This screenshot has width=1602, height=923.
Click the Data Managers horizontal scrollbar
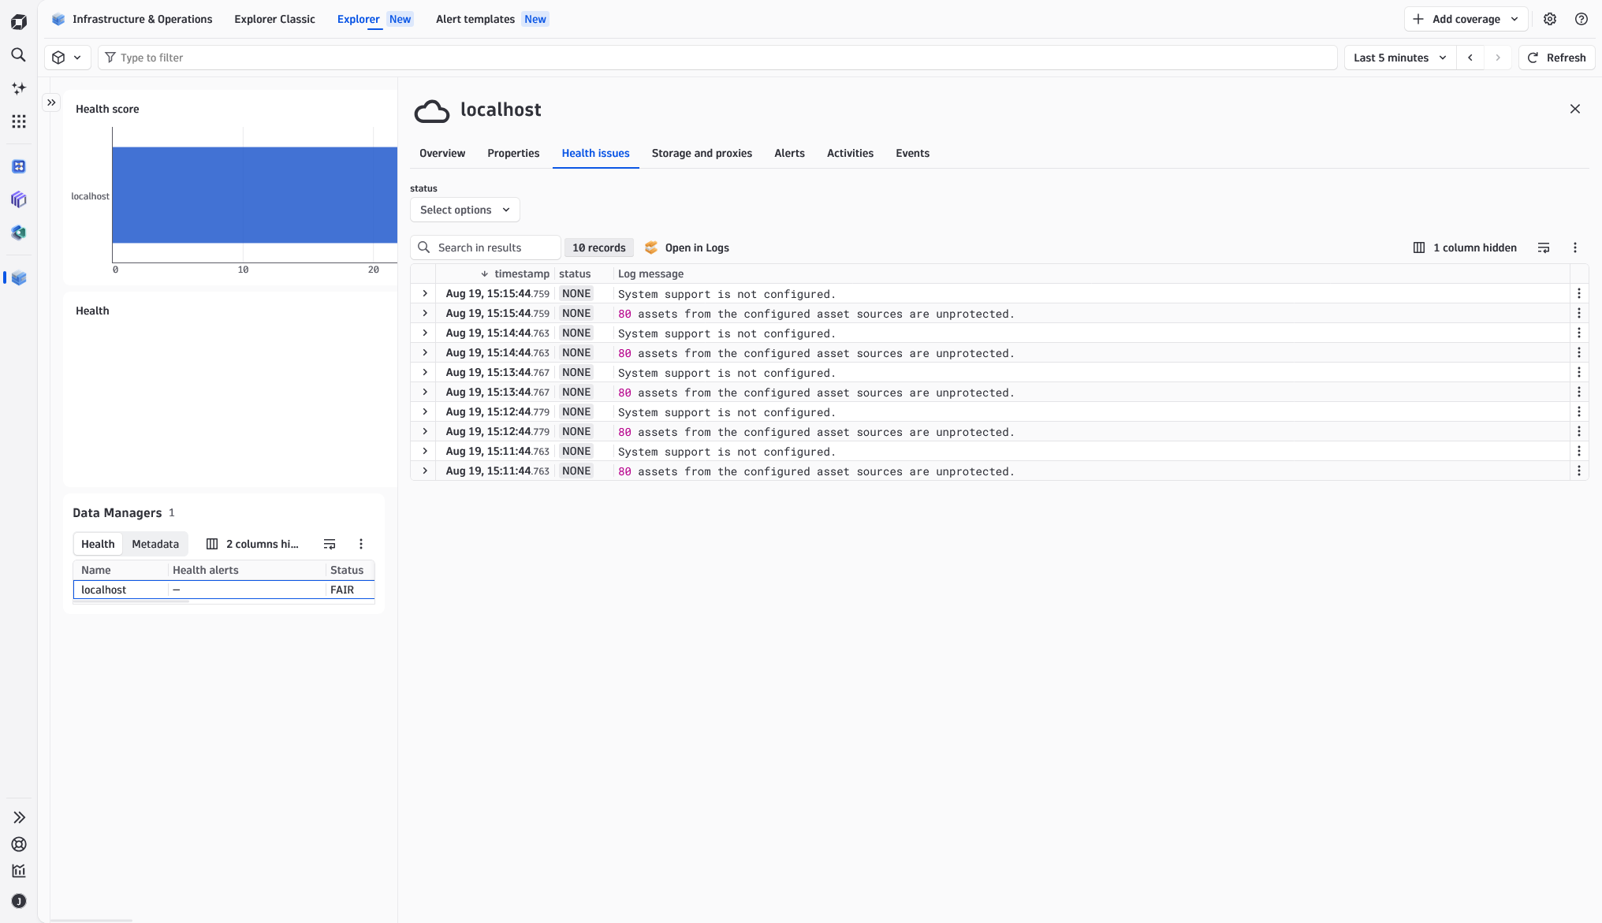[131, 601]
